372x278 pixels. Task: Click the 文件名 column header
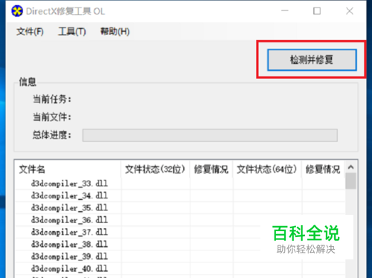click(68, 169)
